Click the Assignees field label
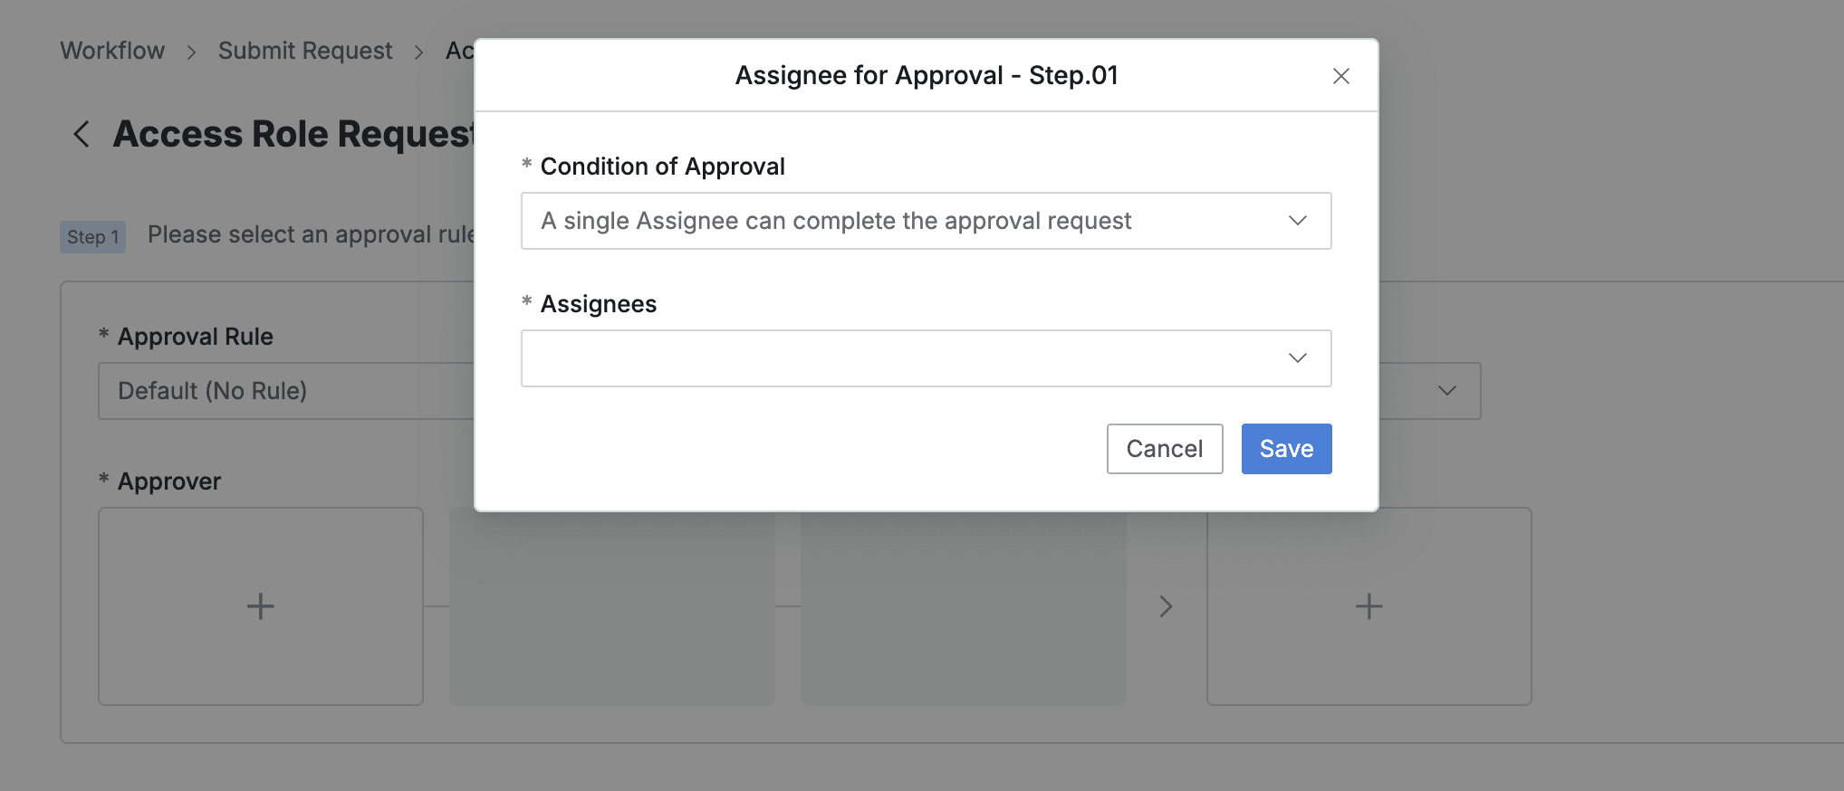Viewport: 1844px width, 791px height. pyautogui.click(x=598, y=304)
